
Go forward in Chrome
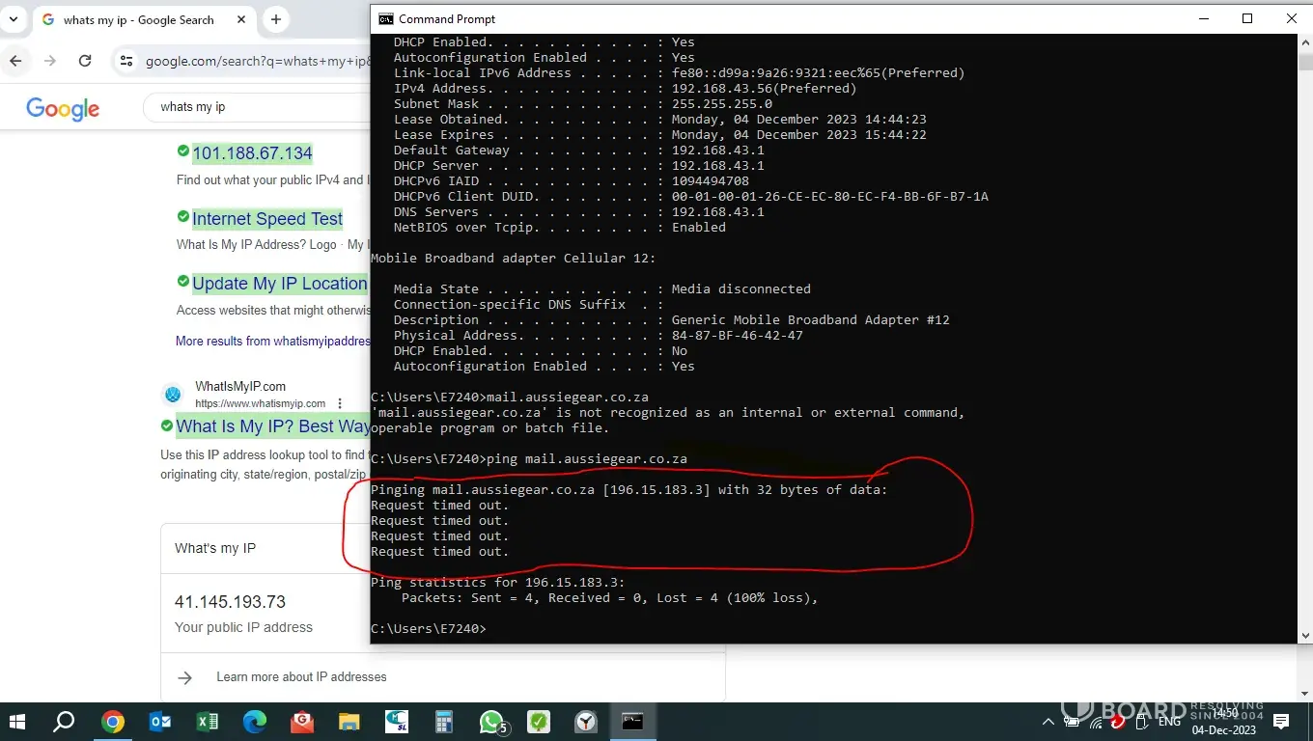(x=50, y=61)
